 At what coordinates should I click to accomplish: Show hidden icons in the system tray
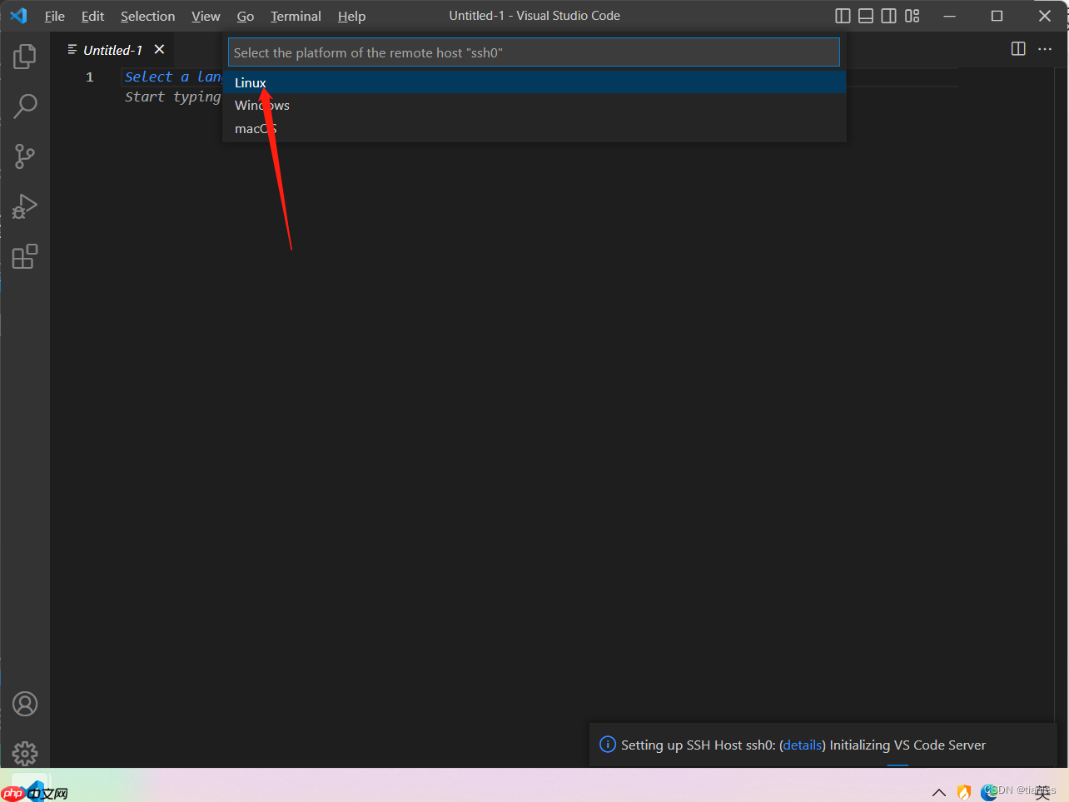(939, 792)
